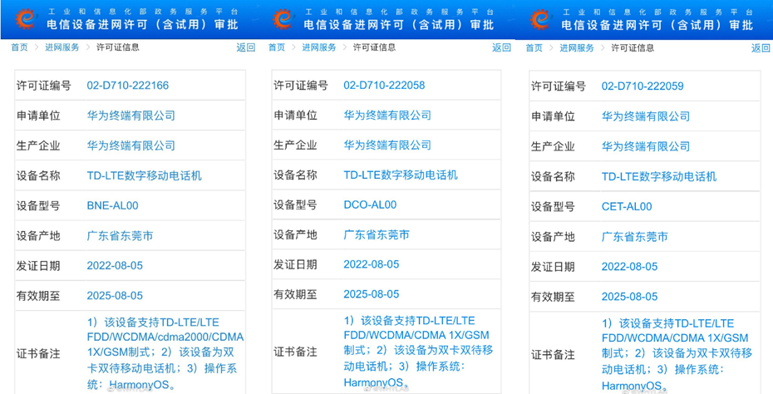The width and height of the screenshot is (773, 394).
Task: Click 广东省东莞市 on the CET-AL00 page
Action: (635, 237)
